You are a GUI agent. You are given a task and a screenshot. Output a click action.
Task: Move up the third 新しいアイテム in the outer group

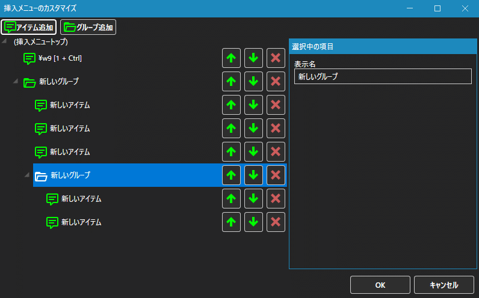231,151
